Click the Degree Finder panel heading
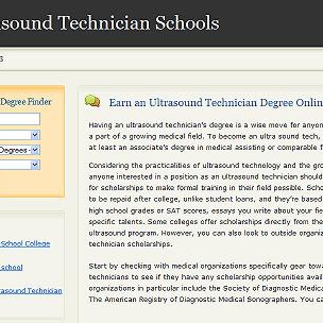The image size is (323, 323). pos(26,101)
